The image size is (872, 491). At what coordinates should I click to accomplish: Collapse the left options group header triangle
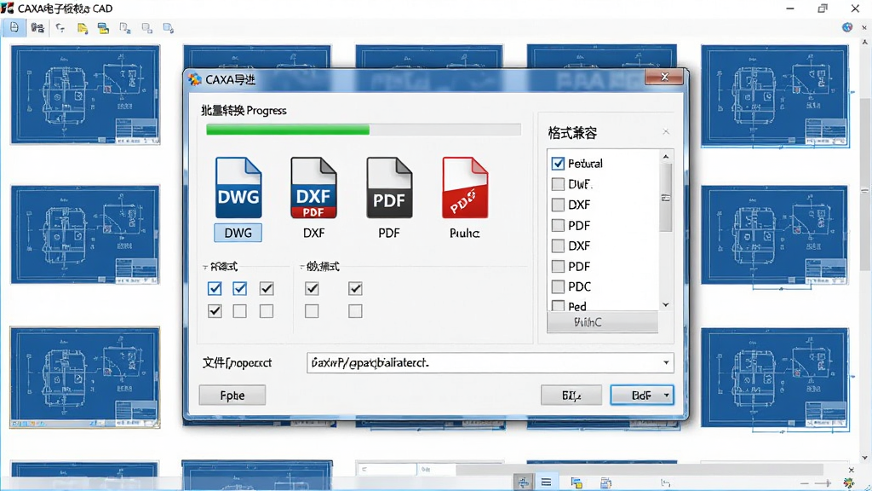click(x=204, y=267)
